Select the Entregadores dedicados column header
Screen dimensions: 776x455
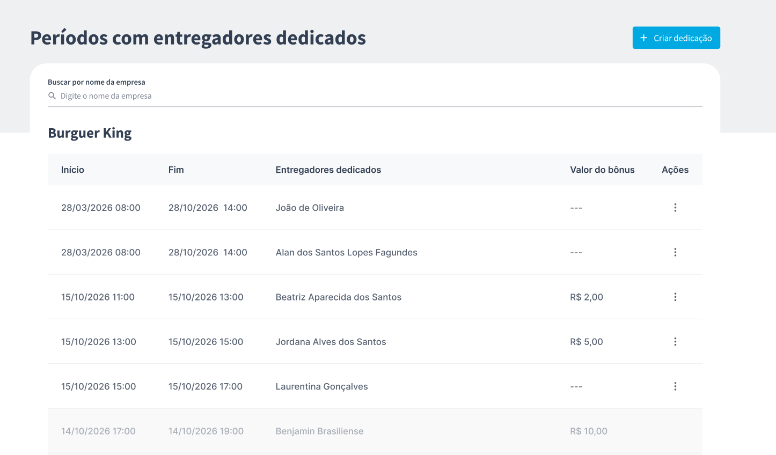click(328, 170)
